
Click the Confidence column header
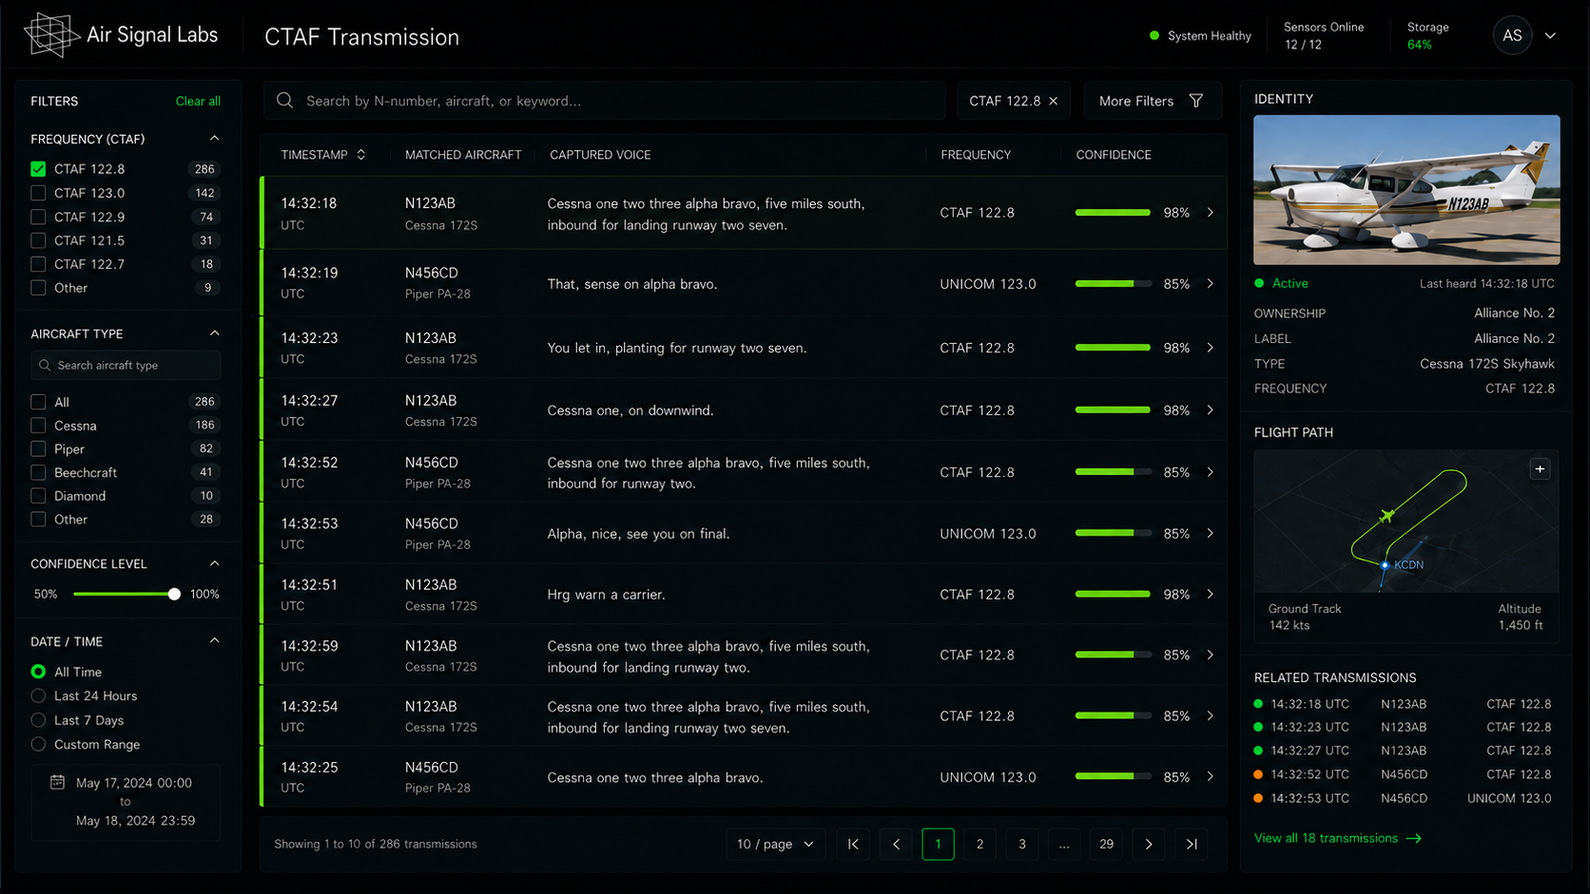[x=1114, y=155]
